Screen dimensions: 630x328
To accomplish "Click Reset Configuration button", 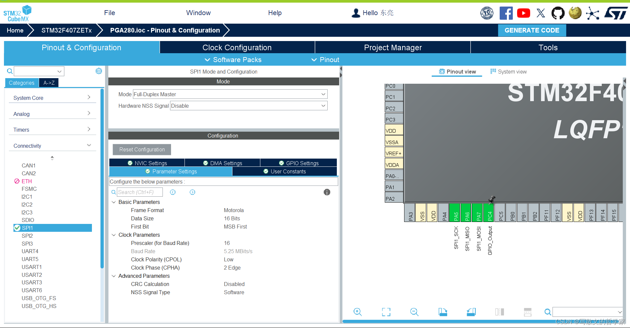I will click(142, 149).
